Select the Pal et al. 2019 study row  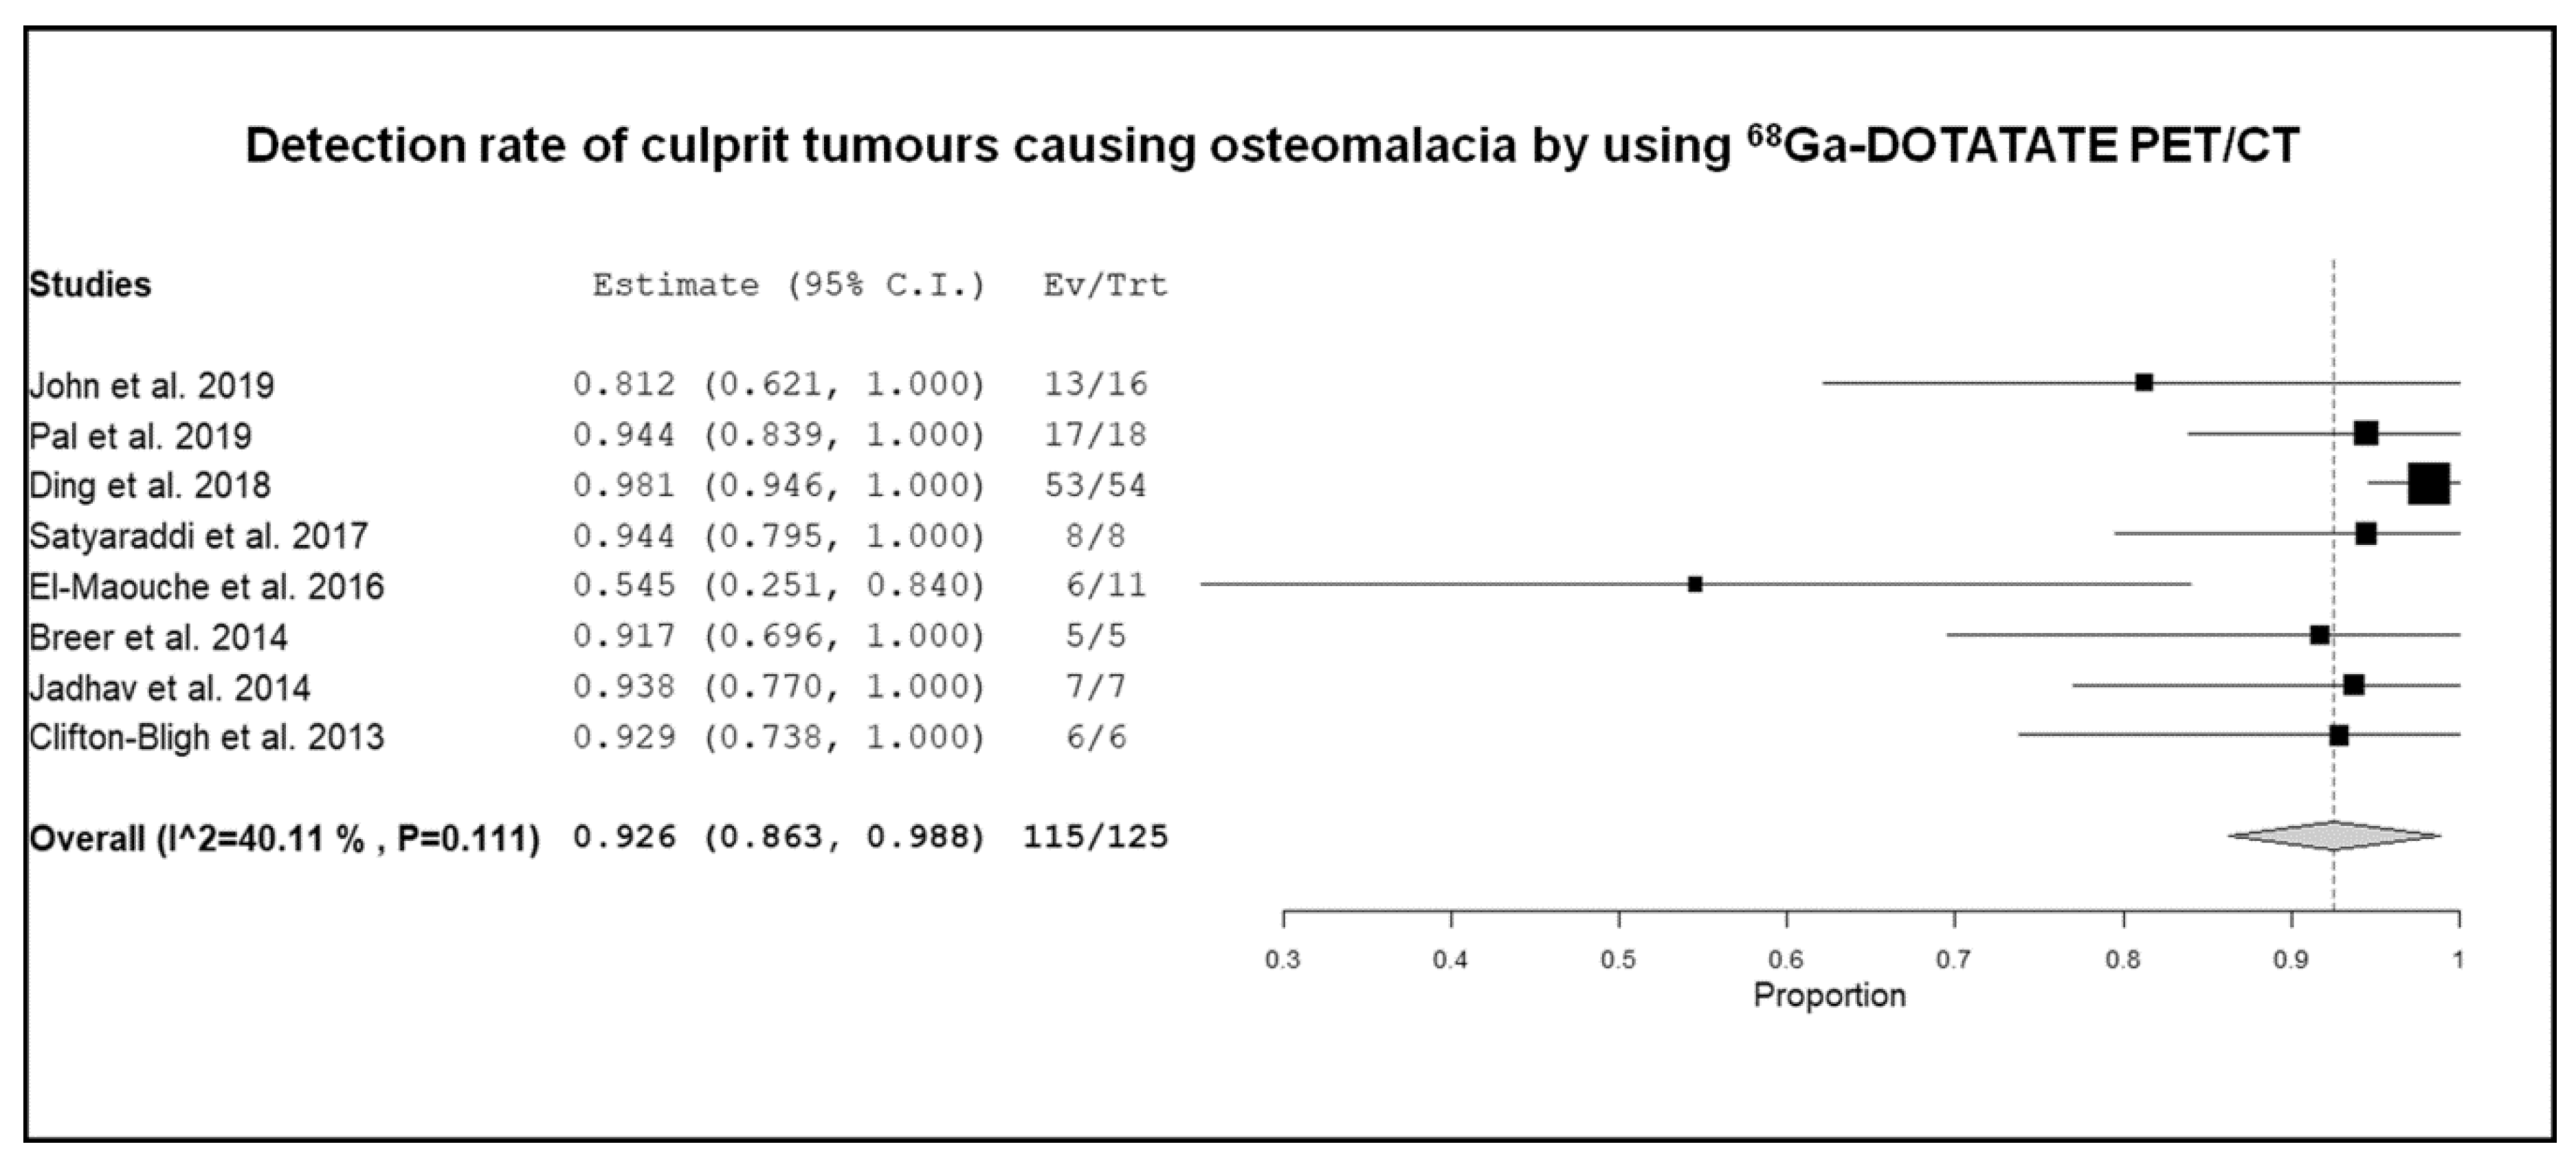tap(1244, 435)
